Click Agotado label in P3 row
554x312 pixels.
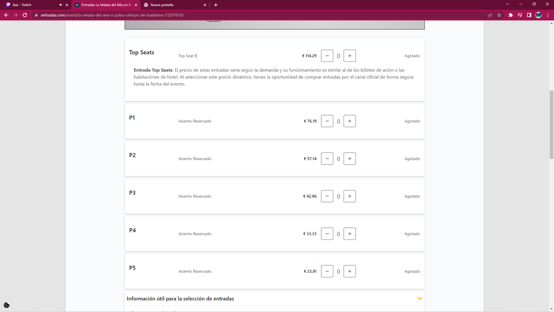pyautogui.click(x=412, y=196)
